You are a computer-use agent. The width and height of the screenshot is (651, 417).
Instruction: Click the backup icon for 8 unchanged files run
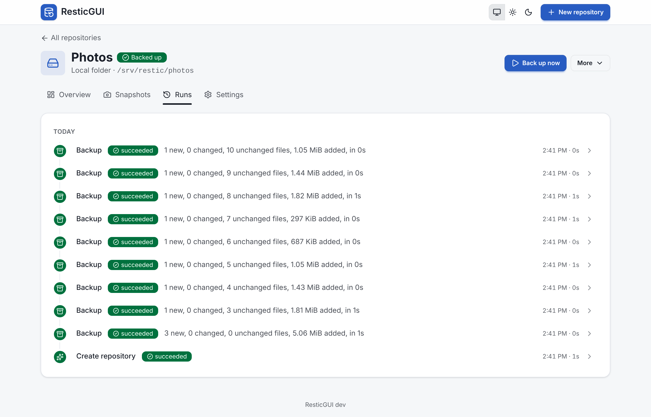(x=60, y=197)
